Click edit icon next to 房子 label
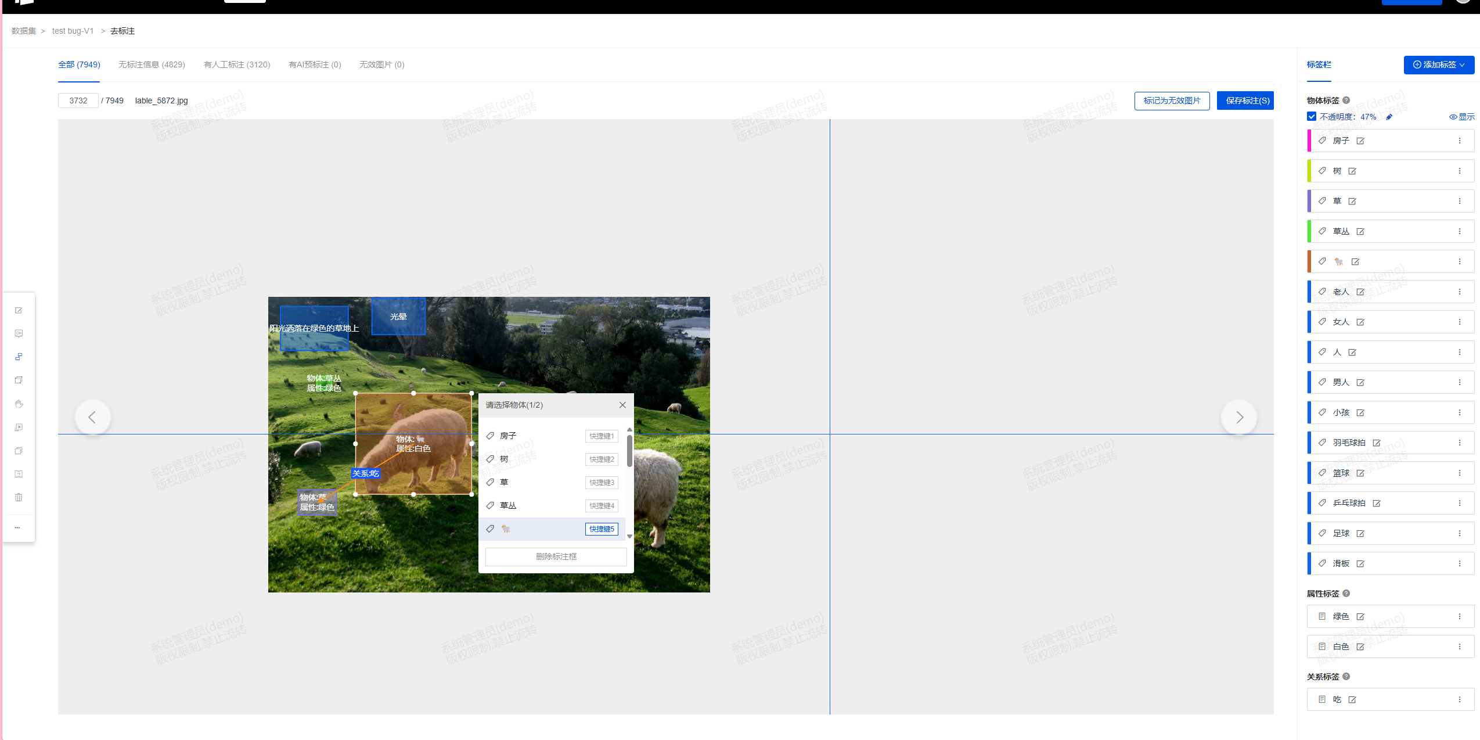 coord(1360,141)
